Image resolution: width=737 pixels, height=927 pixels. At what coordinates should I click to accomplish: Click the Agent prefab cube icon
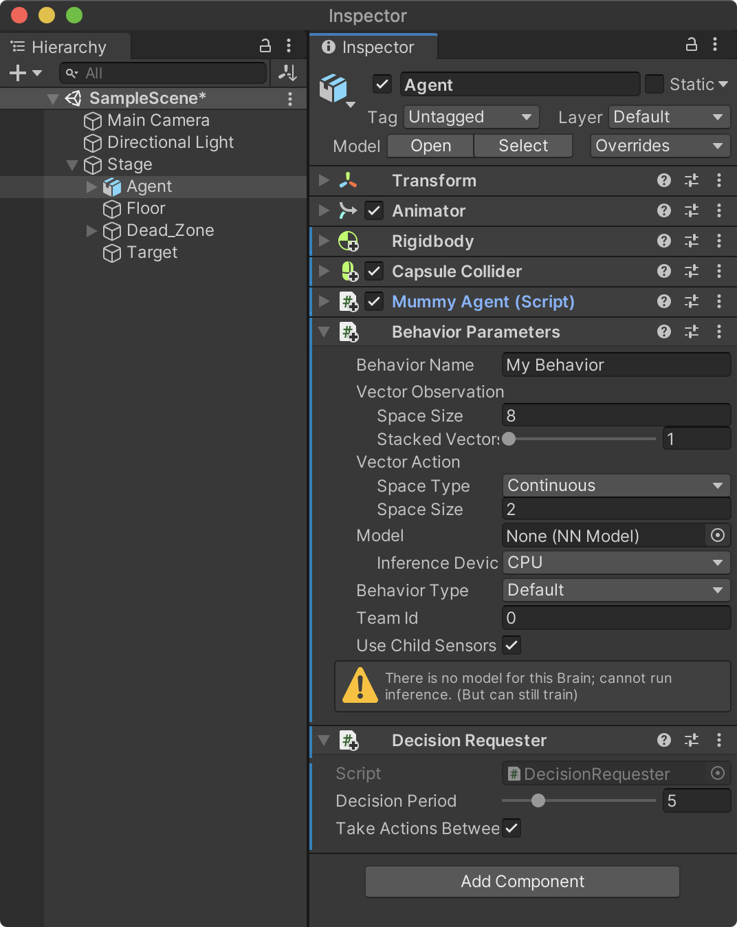click(334, 89)
